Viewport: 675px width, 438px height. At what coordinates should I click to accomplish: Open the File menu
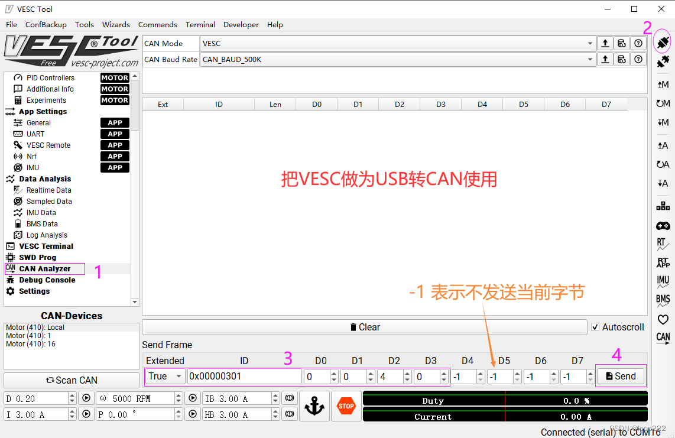point(12,25)
